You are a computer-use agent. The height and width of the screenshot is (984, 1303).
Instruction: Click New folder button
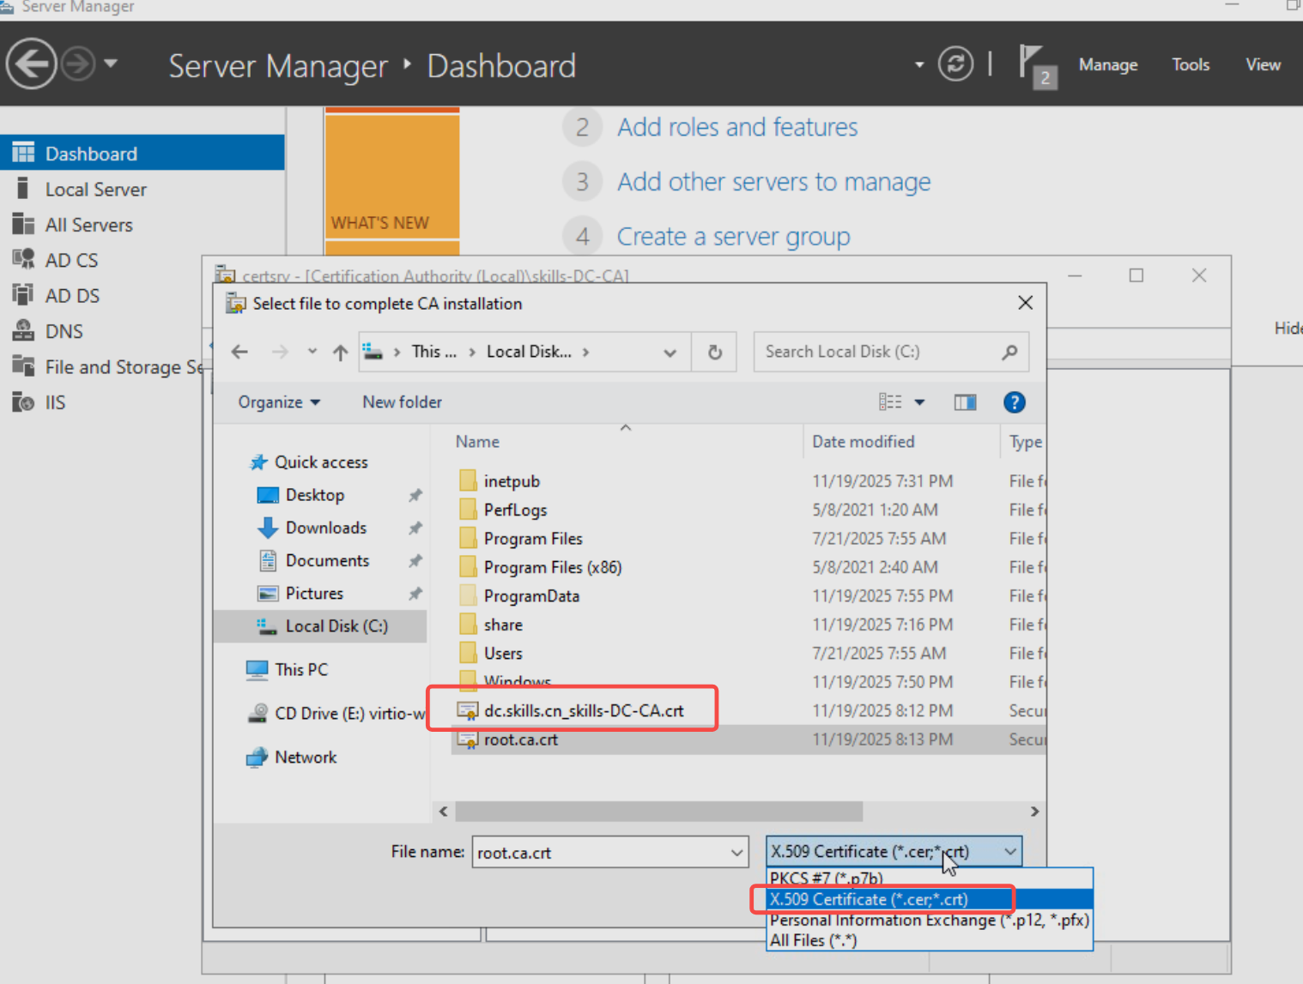click(402, 401)
